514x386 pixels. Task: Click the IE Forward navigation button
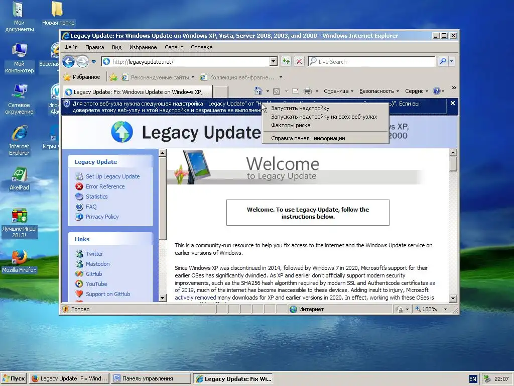click(82, 61)
